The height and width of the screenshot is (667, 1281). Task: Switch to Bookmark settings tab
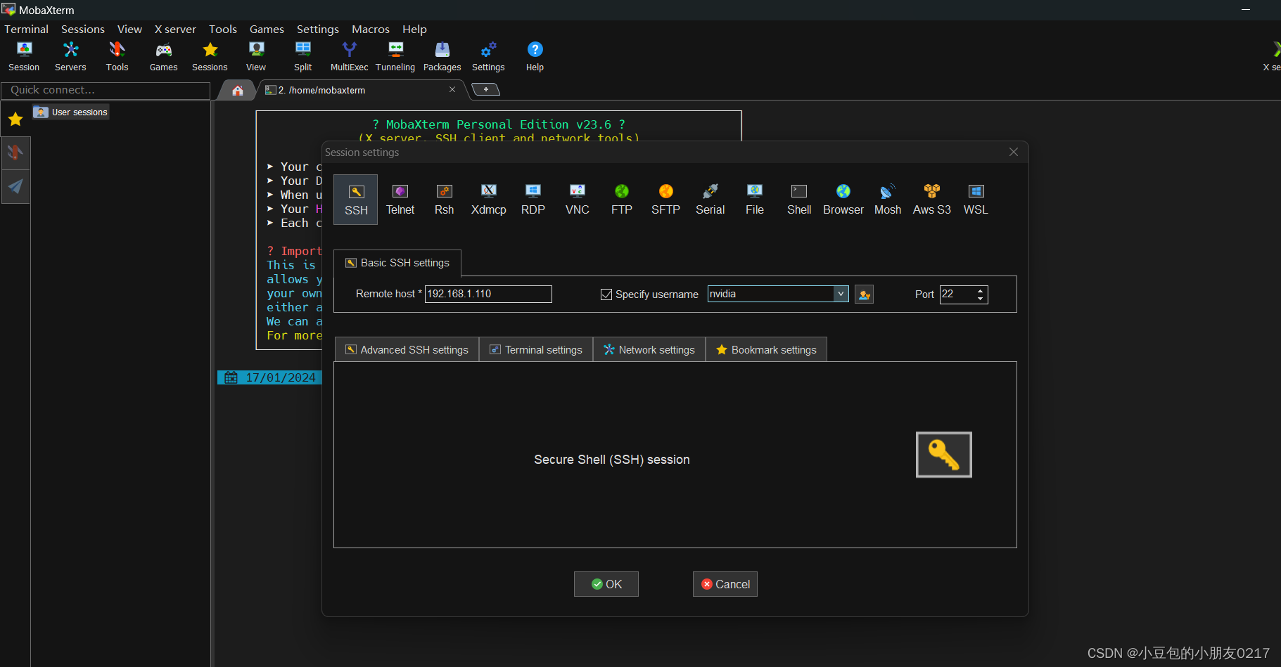coord(766,349)
